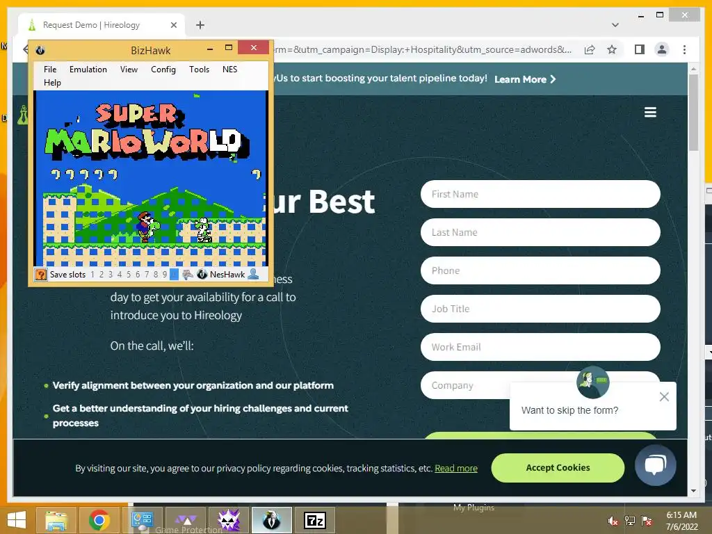Click the BizHawk window title bar icon
712x534 pixels.
pos(40,50)
